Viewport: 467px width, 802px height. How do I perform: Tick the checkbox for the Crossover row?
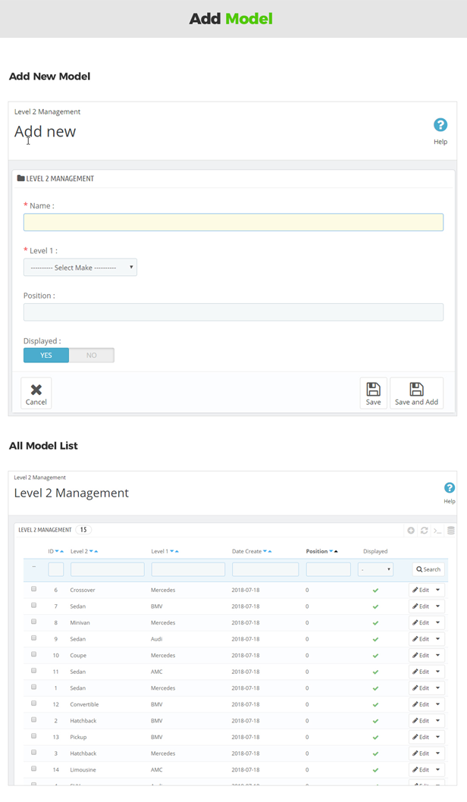point(33,589)
